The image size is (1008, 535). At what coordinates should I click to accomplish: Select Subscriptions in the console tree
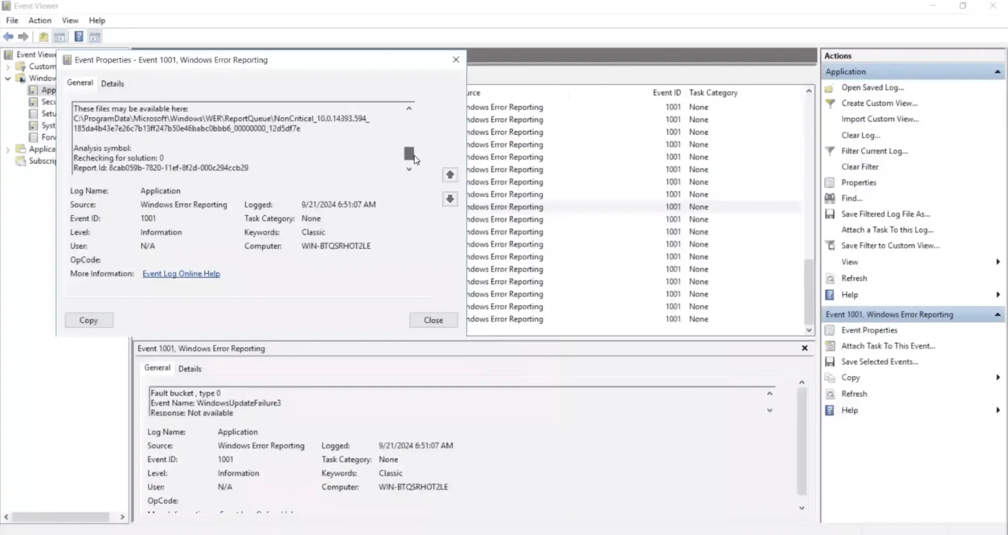(x=42, y=161)
